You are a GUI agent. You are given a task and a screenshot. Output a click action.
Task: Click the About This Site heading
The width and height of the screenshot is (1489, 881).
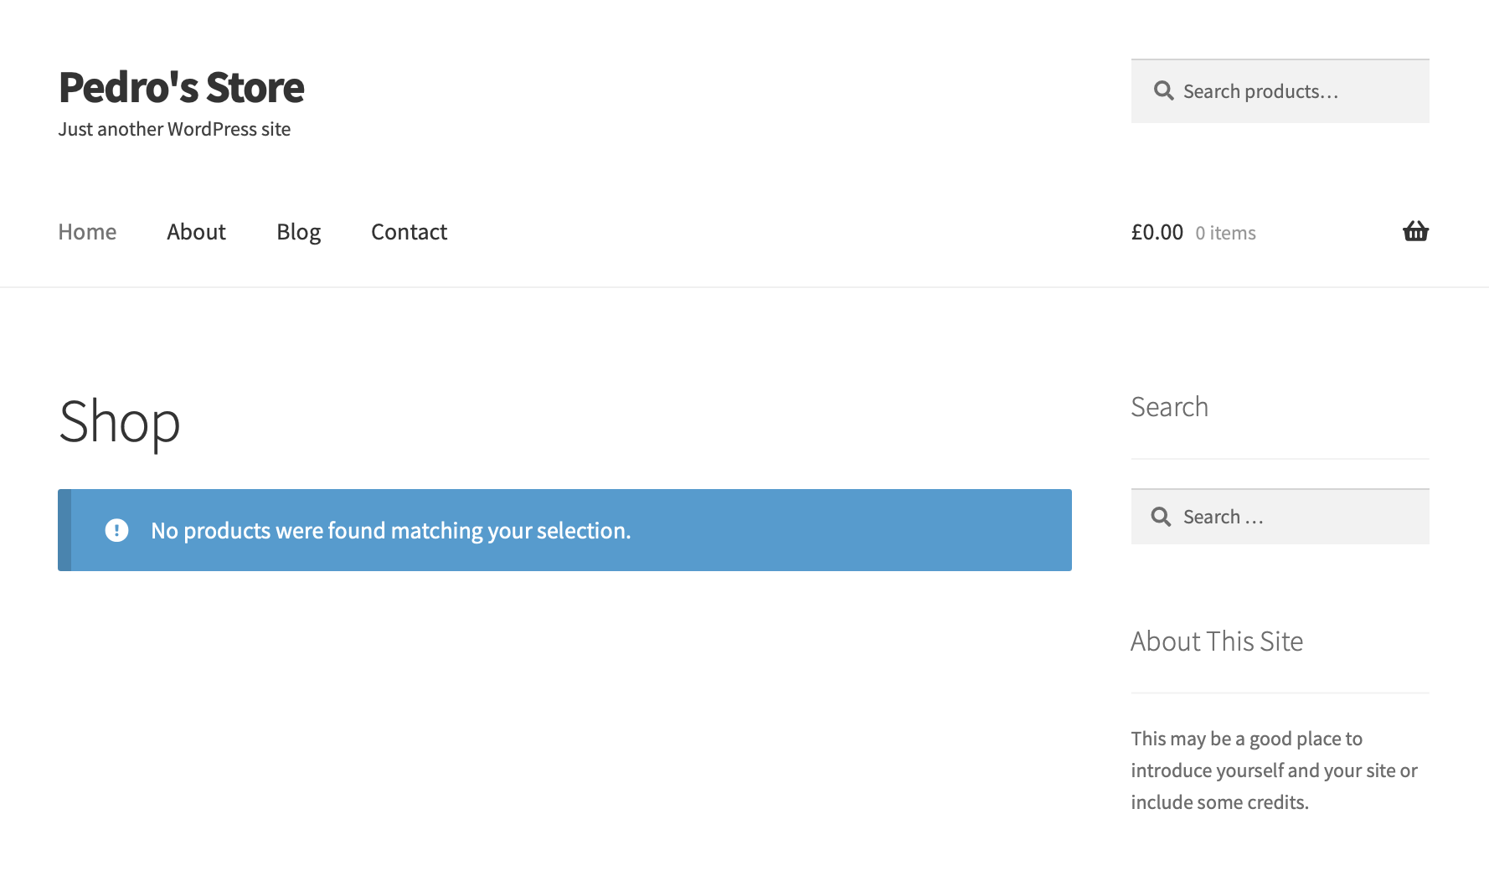pos(1216,641)
